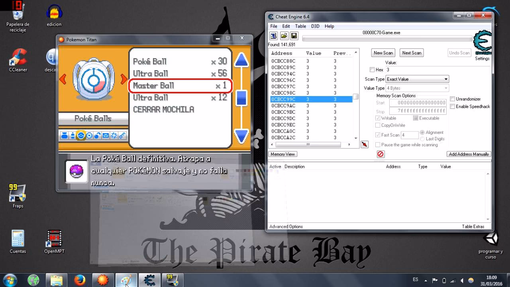Toggle the Fast Scan checkbox

[378, 135]
